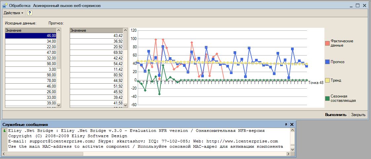
Task: Click the Сезонная составляющая green legend swatch
Action: tap(327, 98)
